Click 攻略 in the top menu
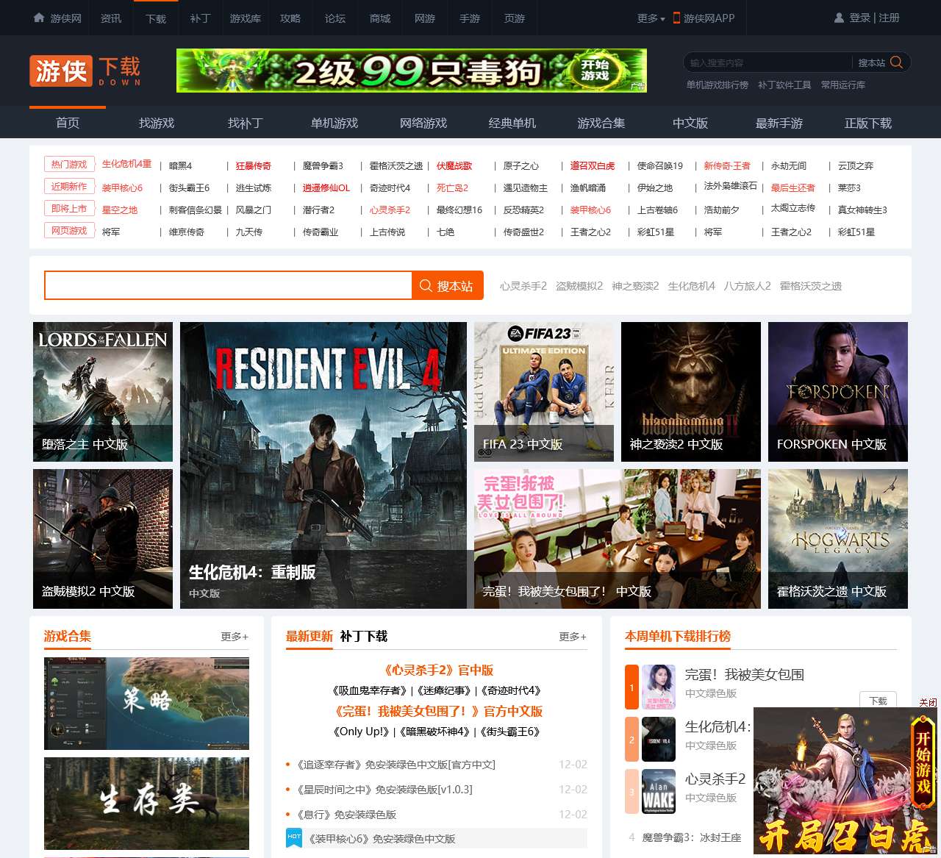 click(290, 18)
